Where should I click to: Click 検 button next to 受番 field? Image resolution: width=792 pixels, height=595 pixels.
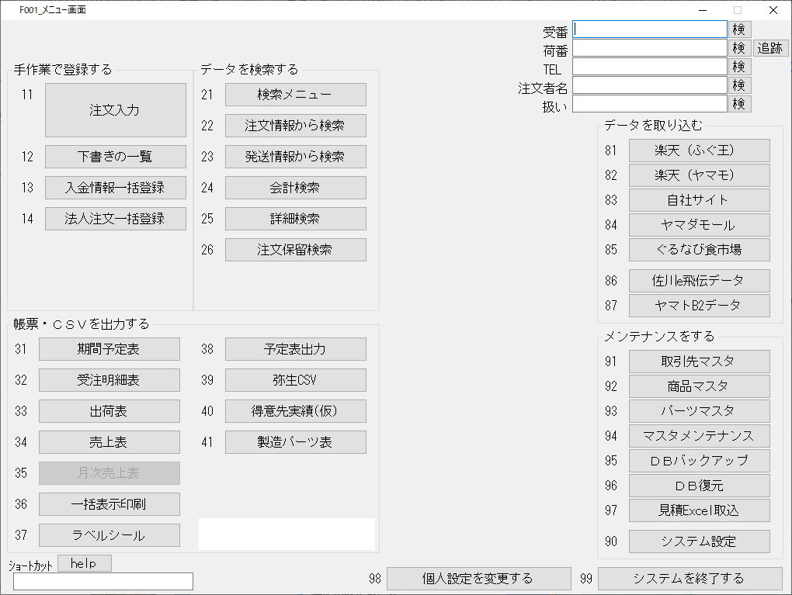[x=739, y=29]
